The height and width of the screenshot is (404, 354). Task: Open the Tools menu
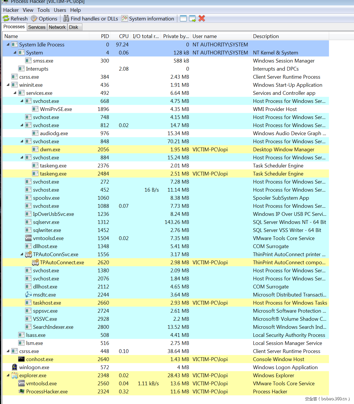(43, 10)
